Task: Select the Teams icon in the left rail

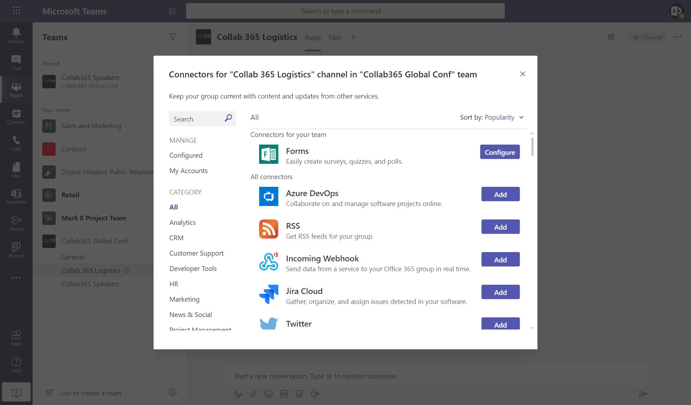Action: click(16, 90)
